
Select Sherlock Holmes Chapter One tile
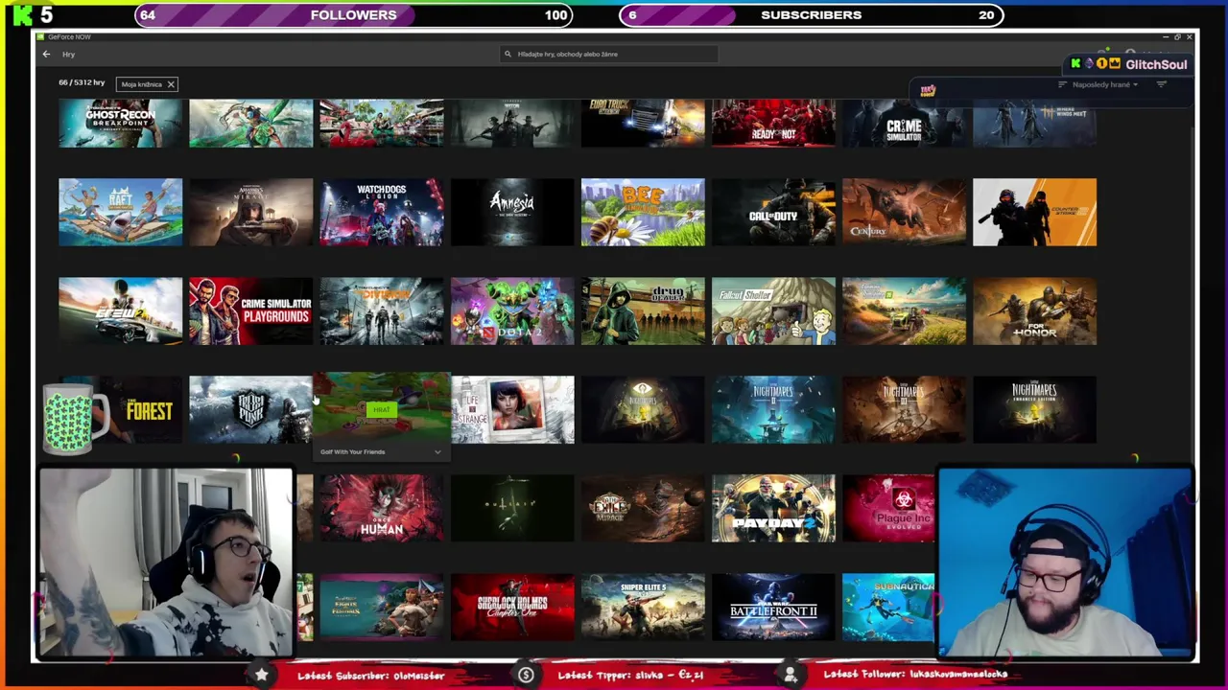tap(512, 608)
